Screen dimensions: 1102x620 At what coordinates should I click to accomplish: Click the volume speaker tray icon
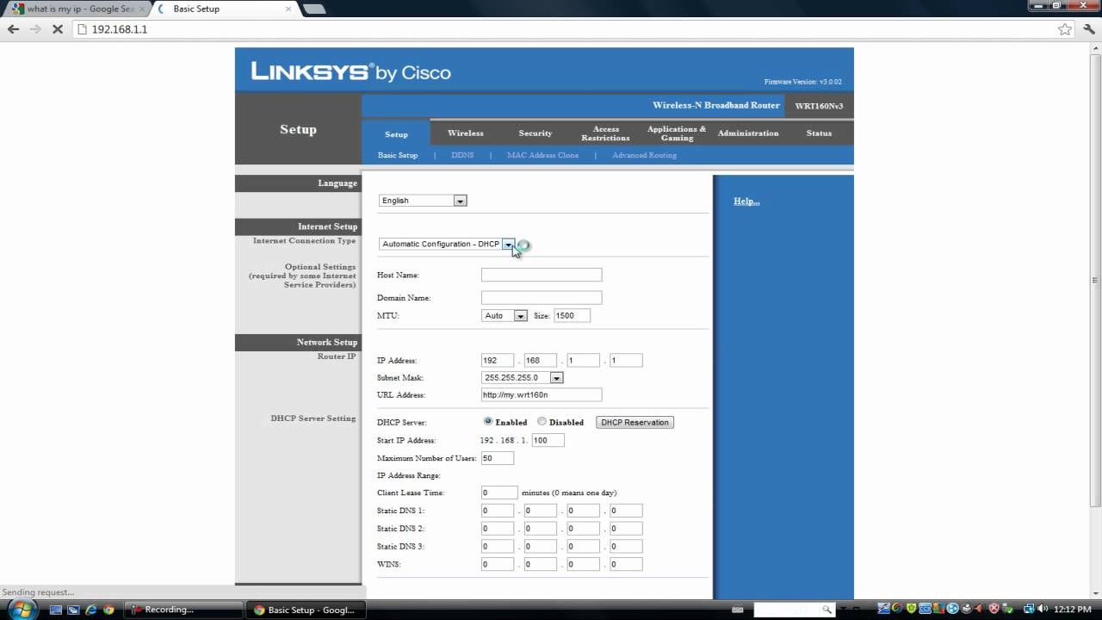coord(1043,609)
